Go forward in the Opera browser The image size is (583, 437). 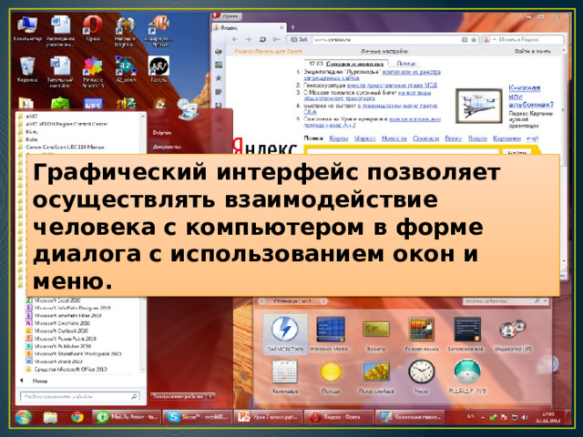point(249,39)
